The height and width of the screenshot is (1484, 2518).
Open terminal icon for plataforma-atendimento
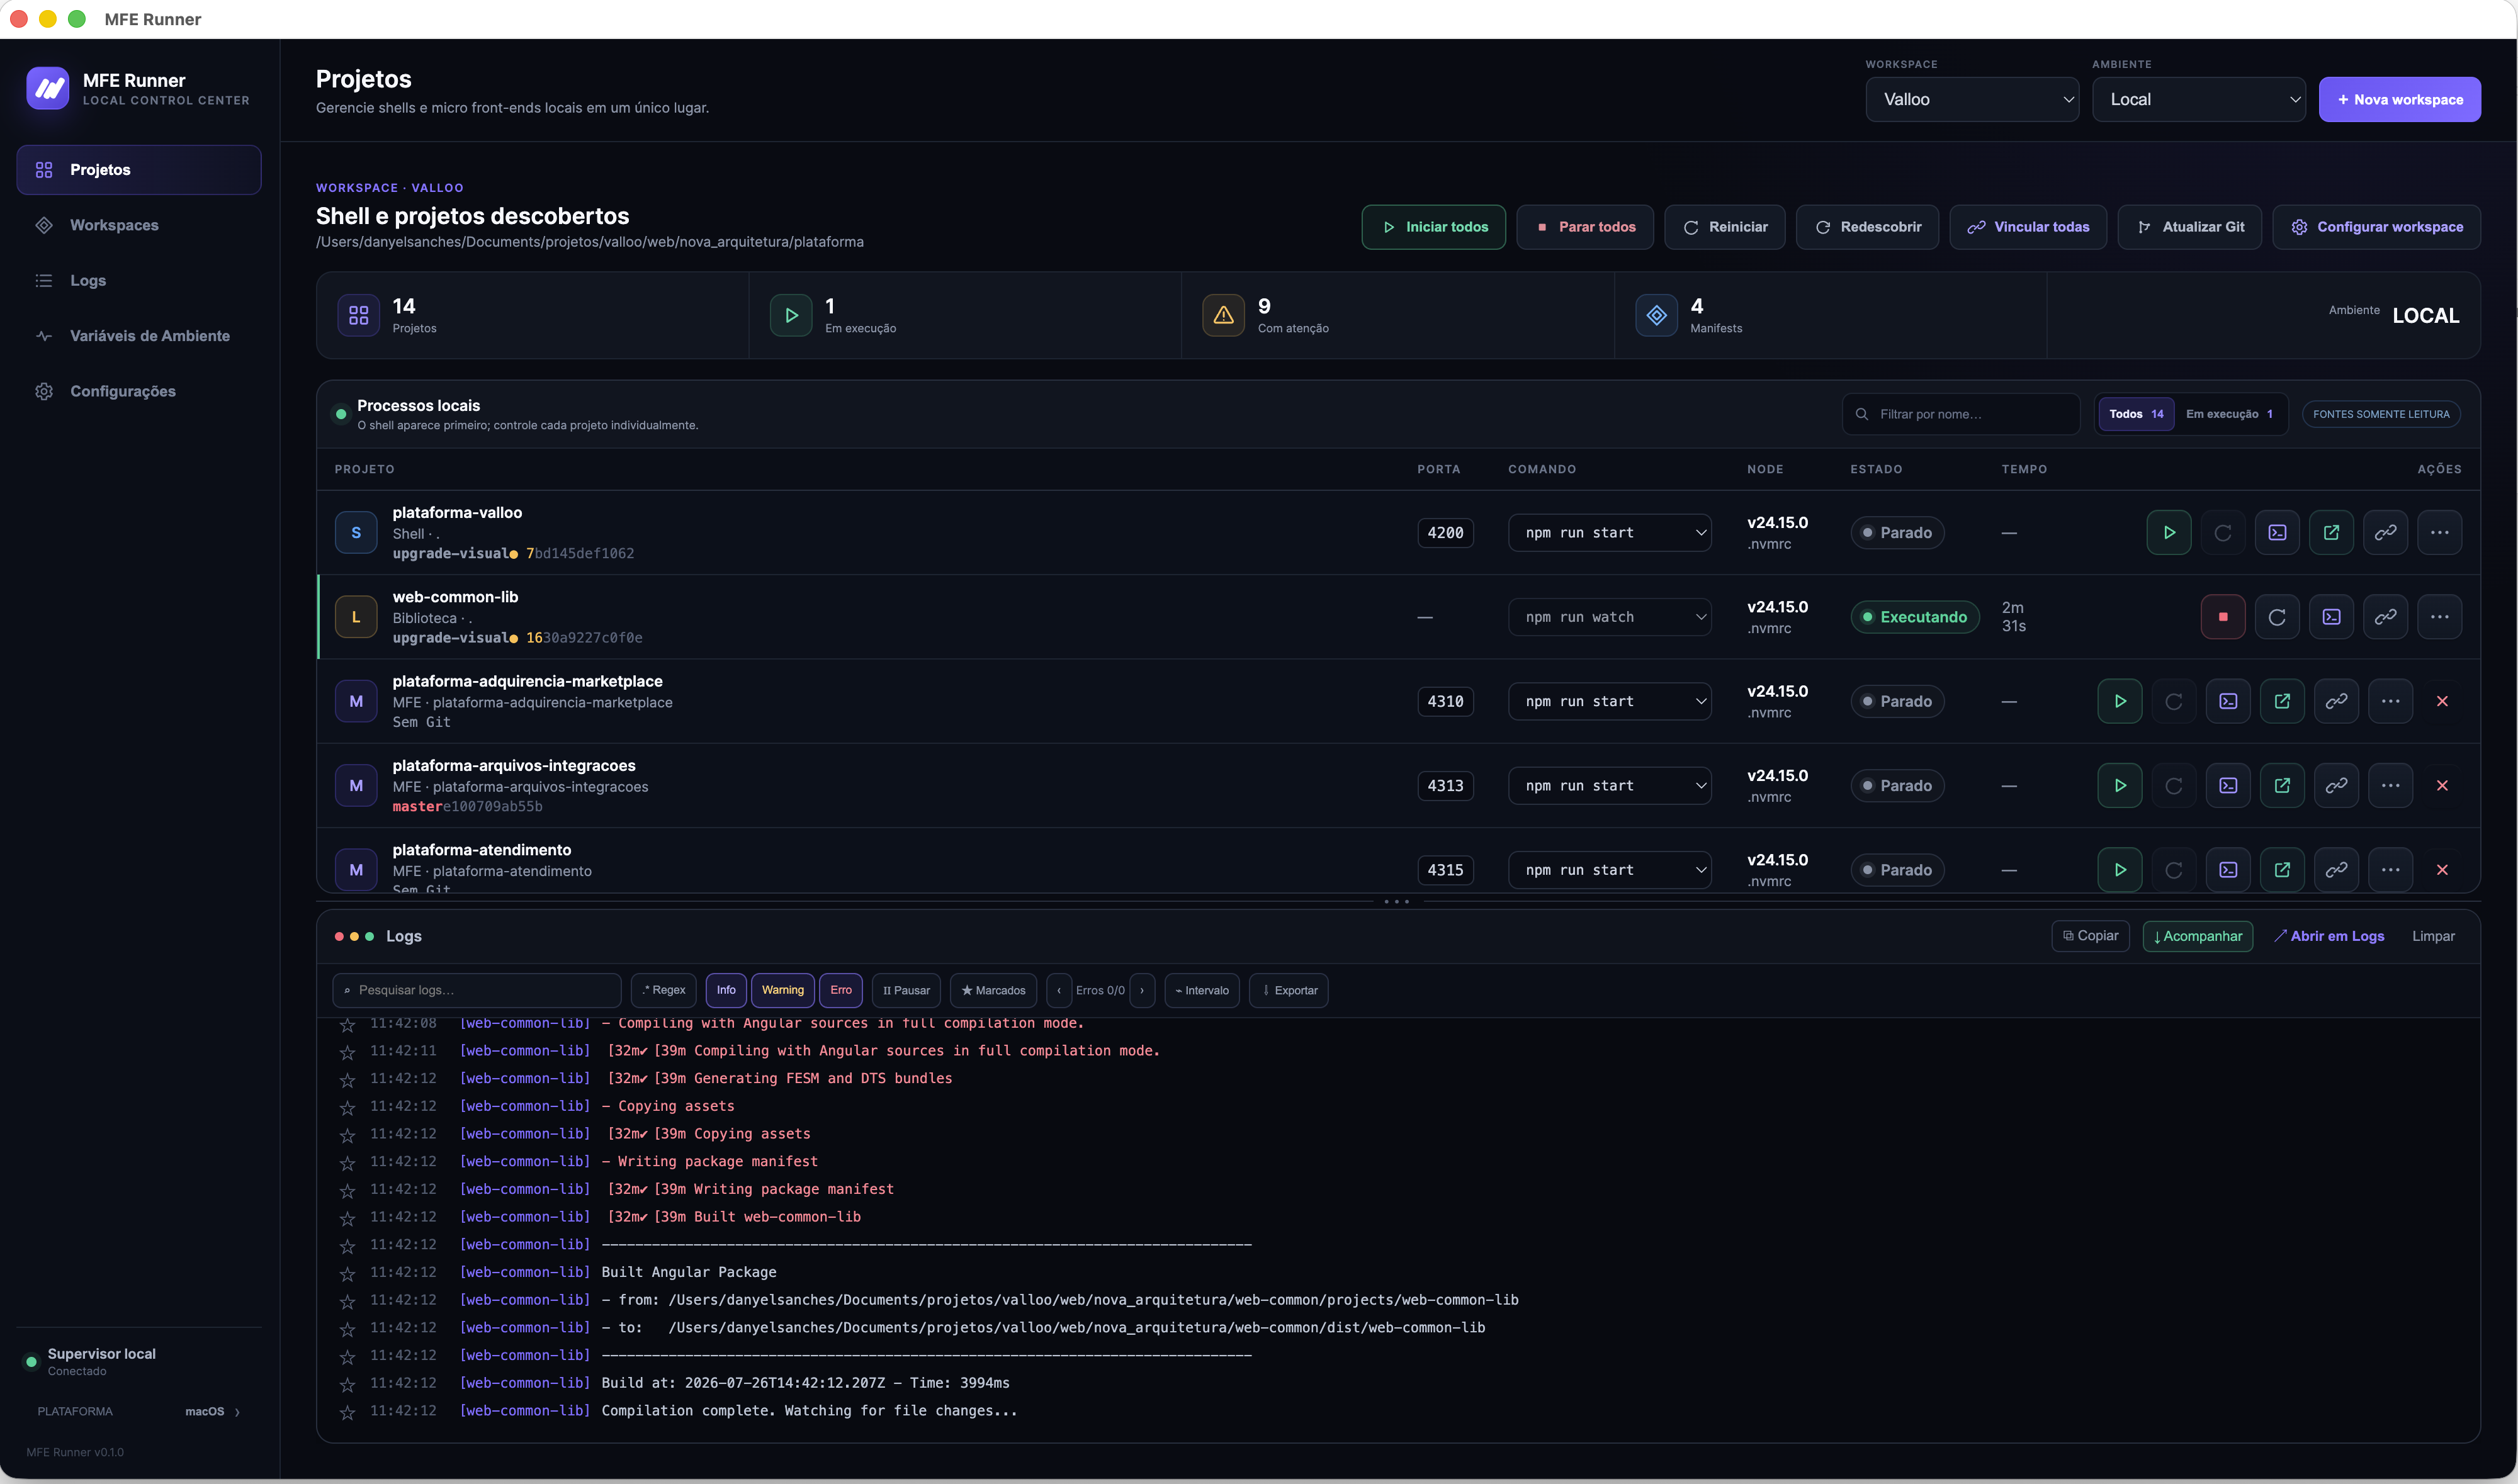[x=2228, y=870]
